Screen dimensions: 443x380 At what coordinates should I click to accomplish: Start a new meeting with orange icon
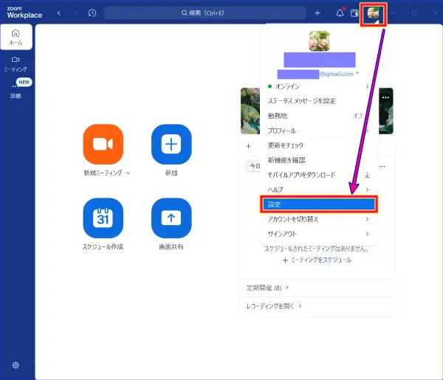point(103,144)
